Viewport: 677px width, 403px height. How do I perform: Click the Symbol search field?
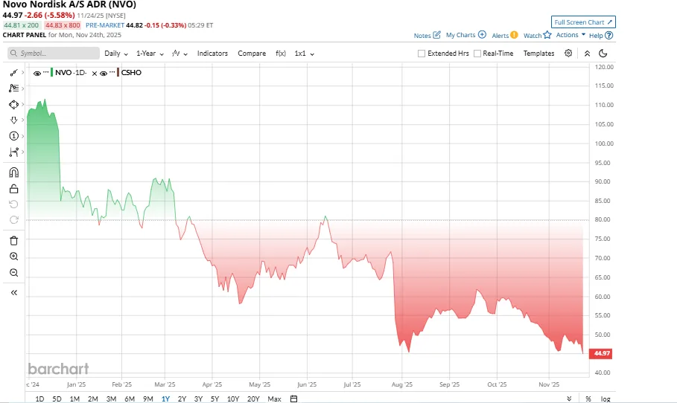point(54,54)
